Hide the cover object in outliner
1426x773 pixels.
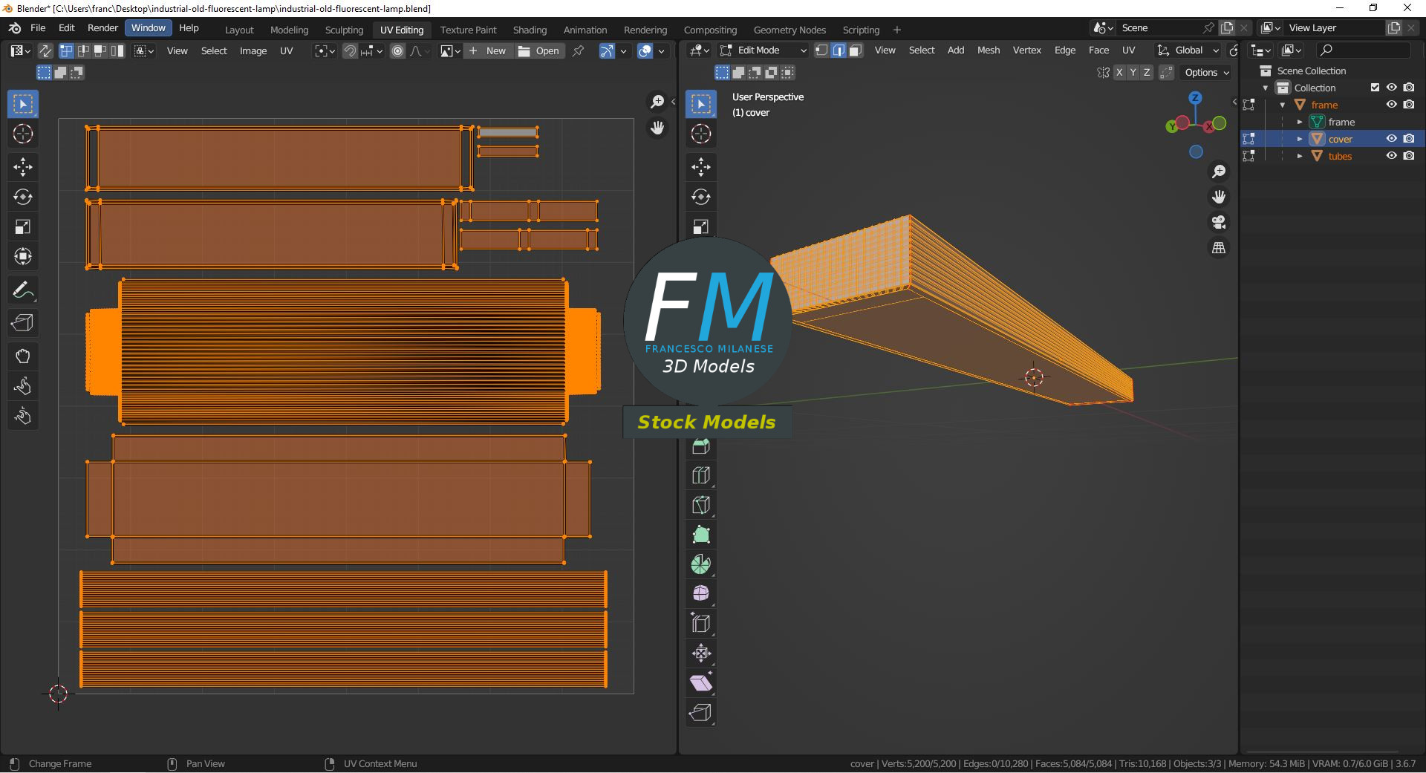pyautogui.click(x=1392, y=139)
